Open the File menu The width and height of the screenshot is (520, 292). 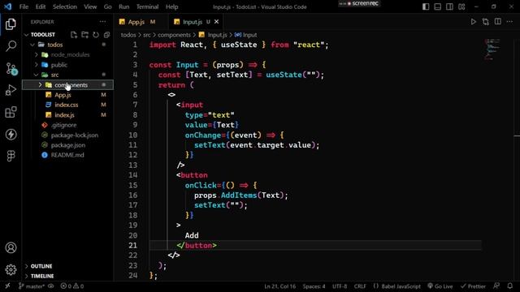coord(24,6)
